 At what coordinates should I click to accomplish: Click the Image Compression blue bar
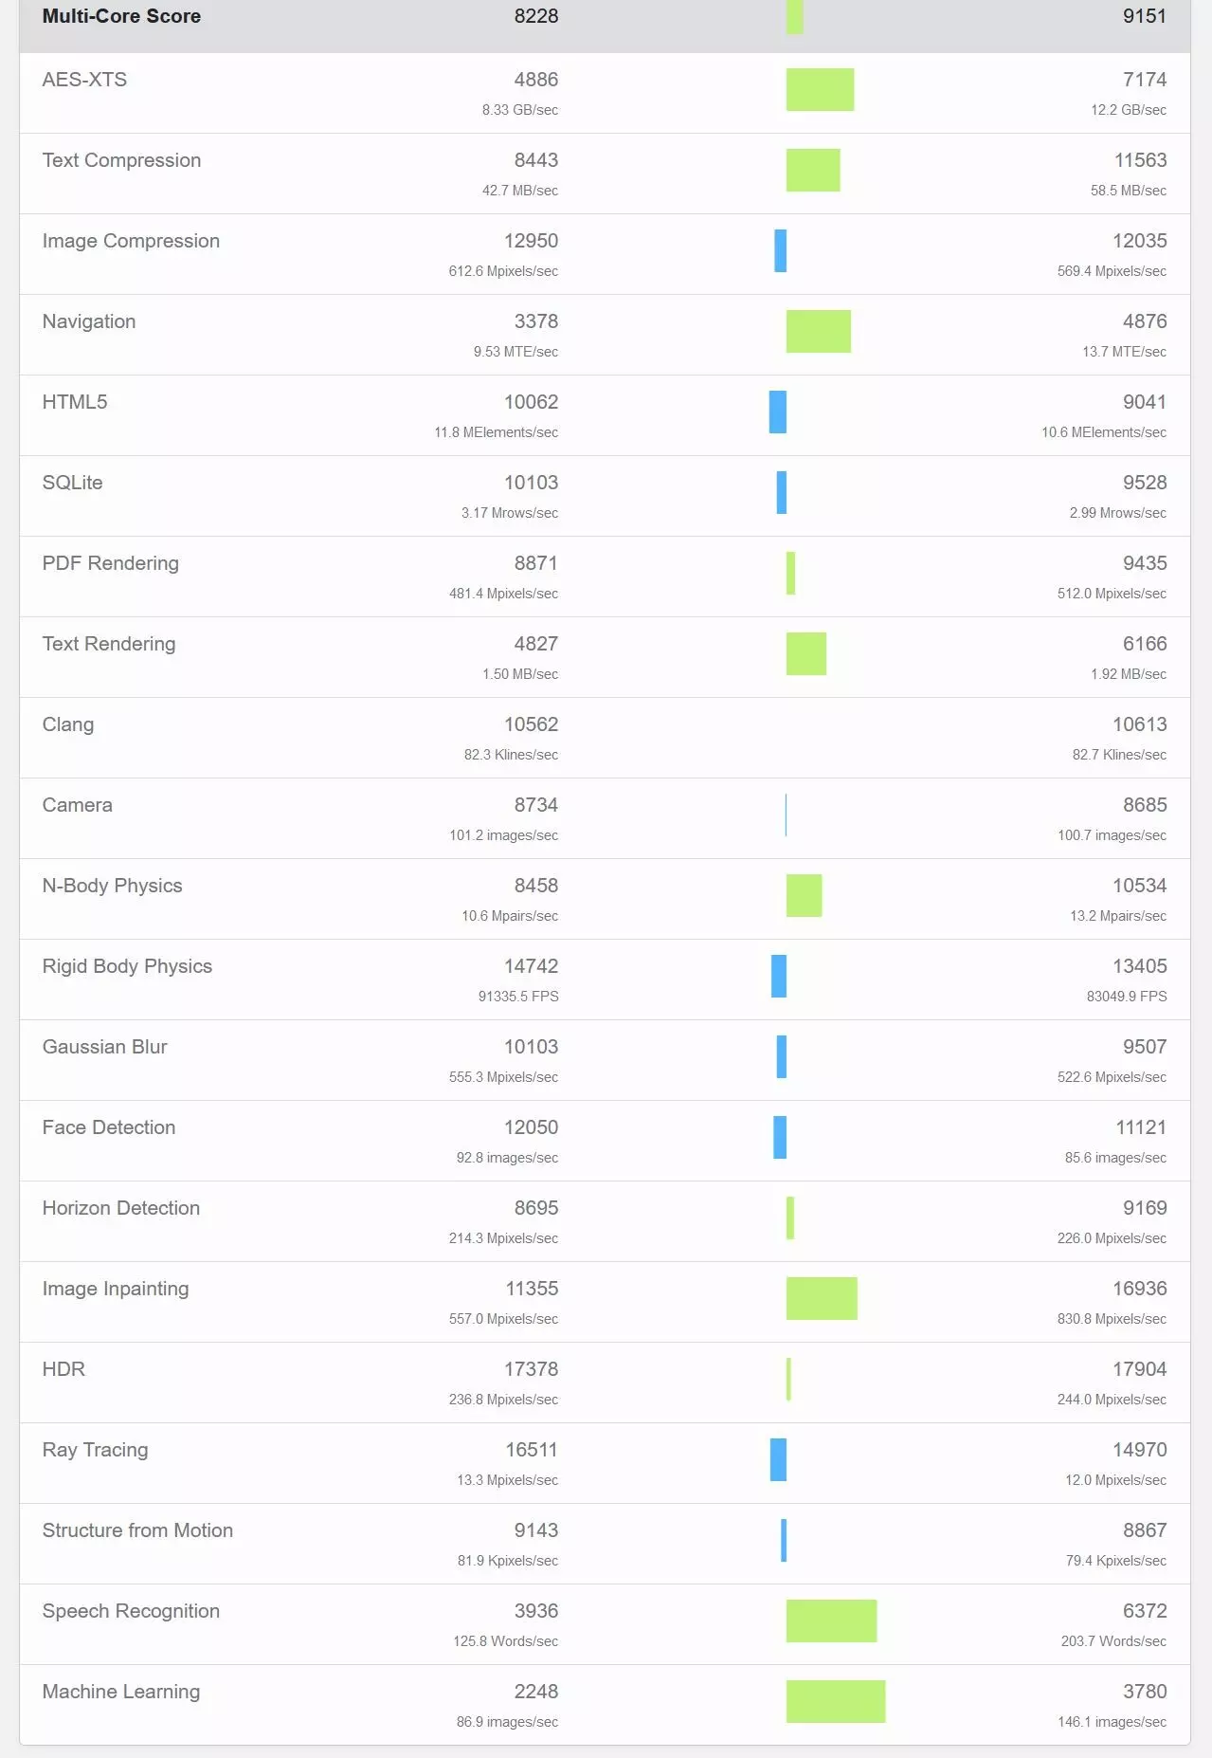coord(780,250)
